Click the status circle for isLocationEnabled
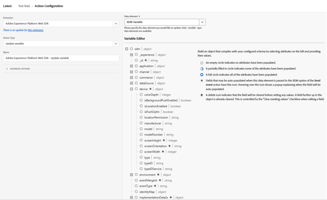The height and width of the screenshot is (200, 327). (x=141, y=106)
